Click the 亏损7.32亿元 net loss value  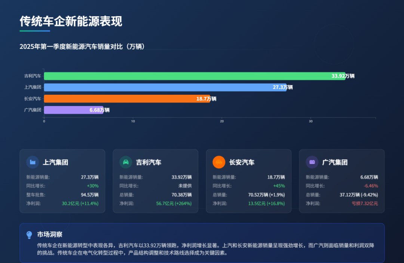tap(365, 204)
